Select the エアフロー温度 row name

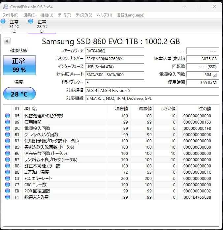(x=37, y=172)
